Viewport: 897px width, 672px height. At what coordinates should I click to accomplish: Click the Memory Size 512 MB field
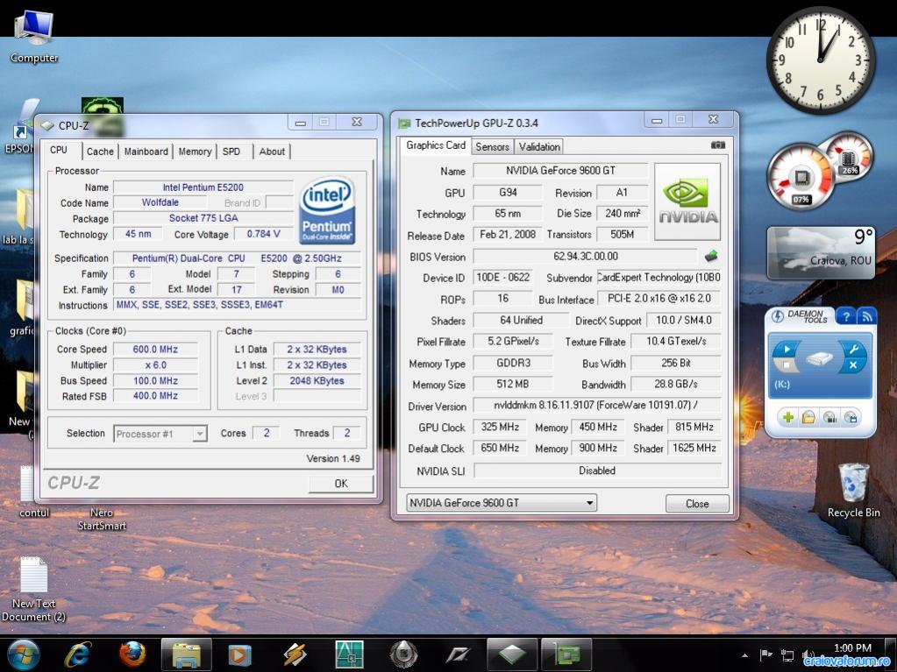(513, 384)
